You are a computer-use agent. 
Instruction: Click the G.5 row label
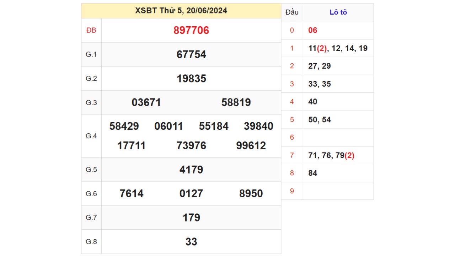tap(91, 170)
